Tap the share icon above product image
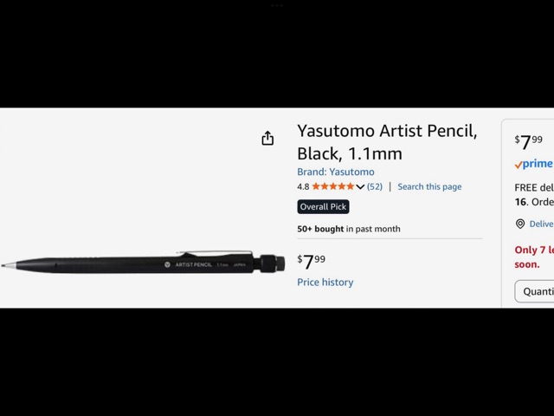The width and height of the screenshot is (554, 416). 267,139
